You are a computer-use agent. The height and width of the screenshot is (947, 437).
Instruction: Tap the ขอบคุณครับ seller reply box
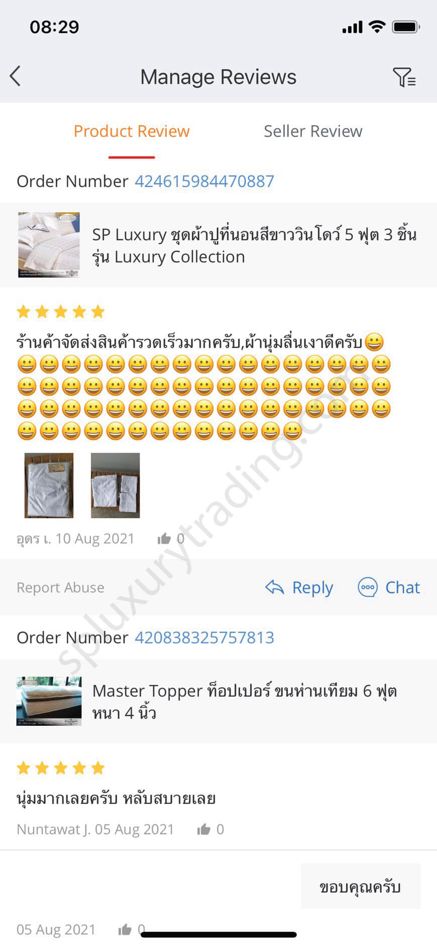point(361,886)
